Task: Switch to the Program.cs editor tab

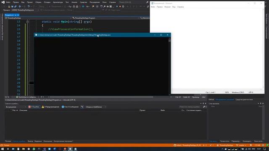Action: (x=9, y=15)
